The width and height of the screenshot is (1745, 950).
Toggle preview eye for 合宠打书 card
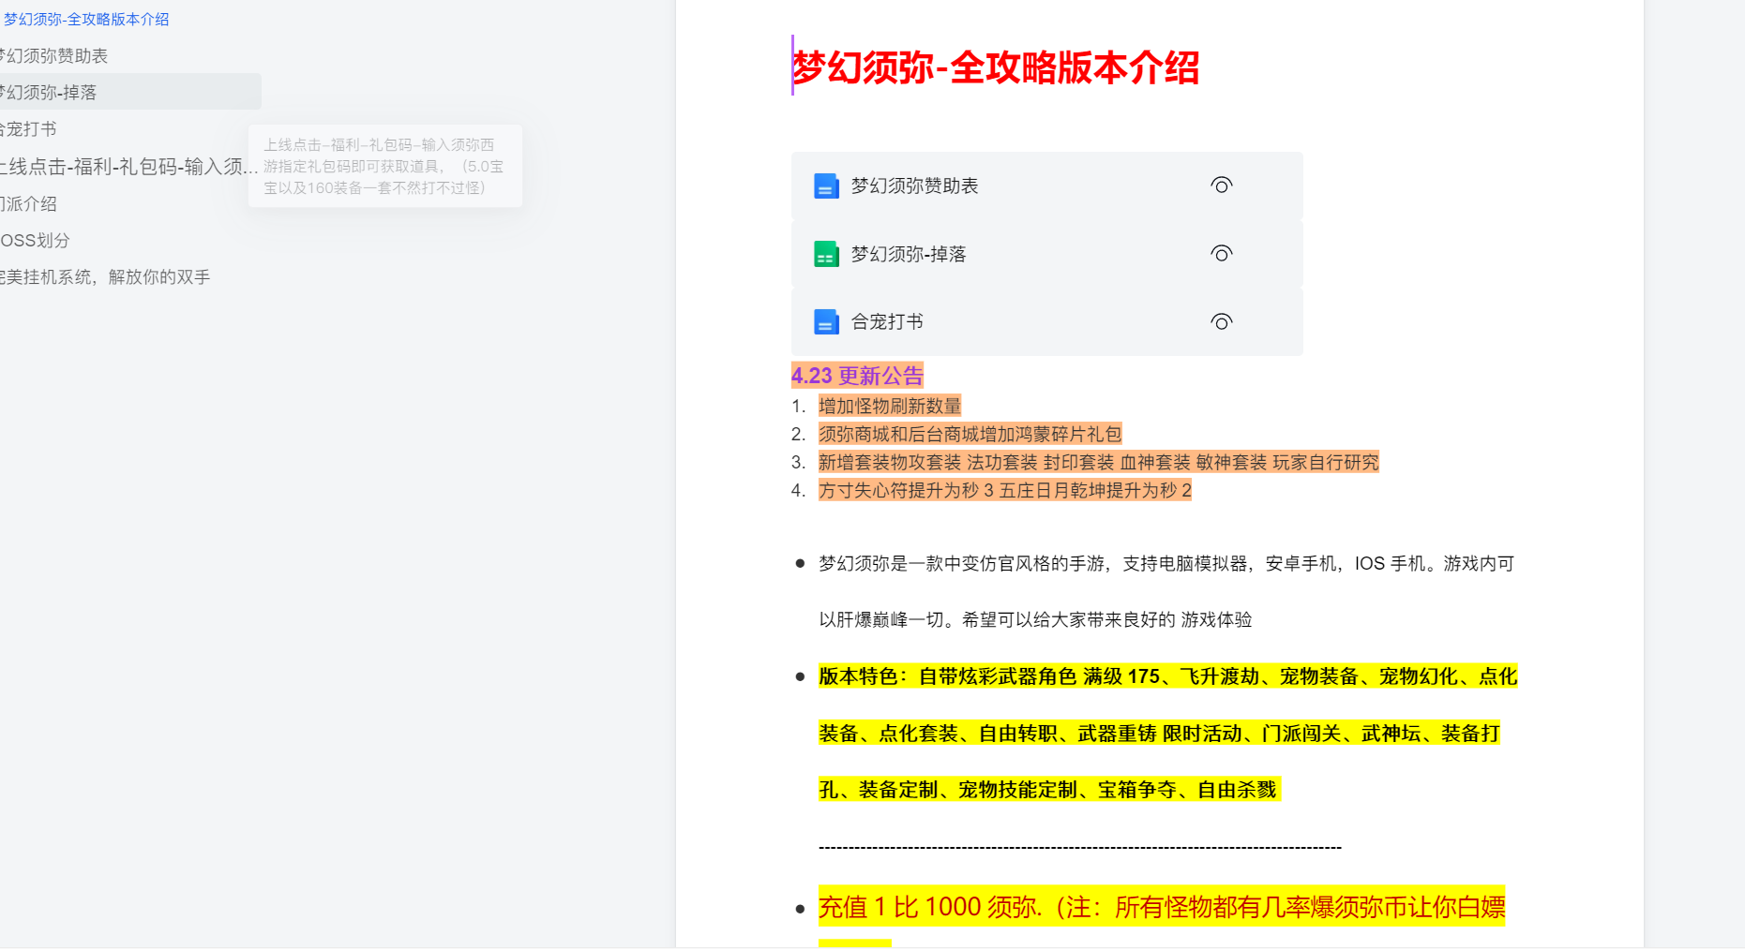[x=1221, y=322]
